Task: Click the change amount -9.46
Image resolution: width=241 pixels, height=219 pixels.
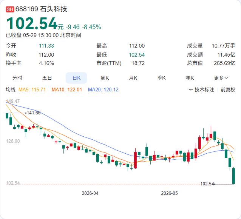Action: click(73, 27)
